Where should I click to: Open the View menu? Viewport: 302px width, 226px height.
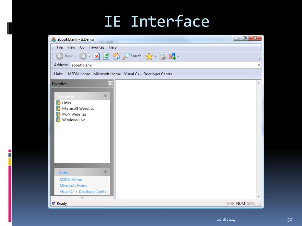pyautogui.click(x=71, y=47)
